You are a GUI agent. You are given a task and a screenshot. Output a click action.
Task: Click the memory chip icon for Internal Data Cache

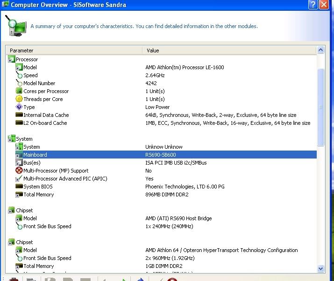point(19,115)
